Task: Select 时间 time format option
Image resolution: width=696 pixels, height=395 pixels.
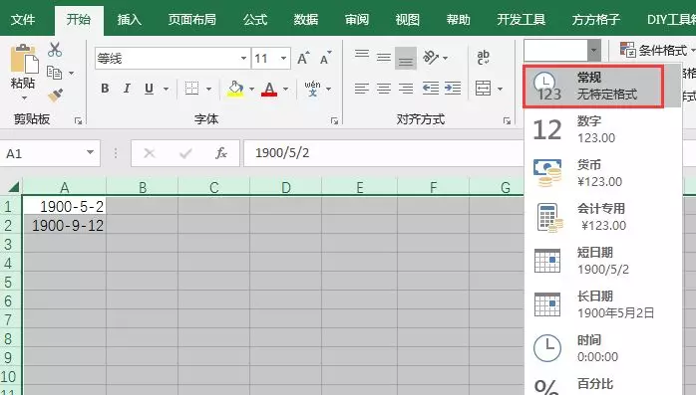Action: (603, 348)
